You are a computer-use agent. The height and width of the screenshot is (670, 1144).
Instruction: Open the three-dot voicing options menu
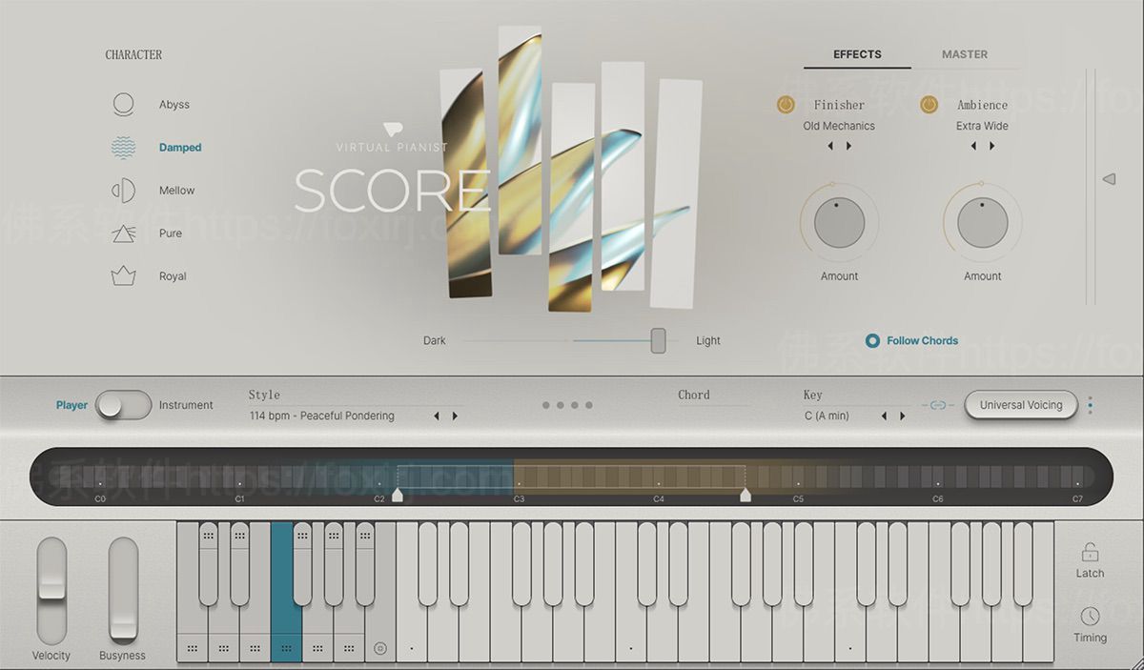1090,405
